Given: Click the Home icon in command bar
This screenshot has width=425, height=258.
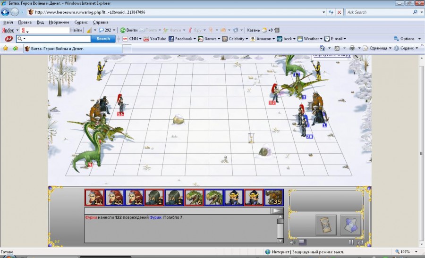Looking at the screenshot, I should (322, 48).
